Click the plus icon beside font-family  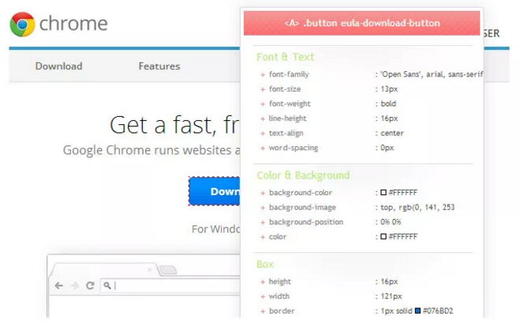263,75
